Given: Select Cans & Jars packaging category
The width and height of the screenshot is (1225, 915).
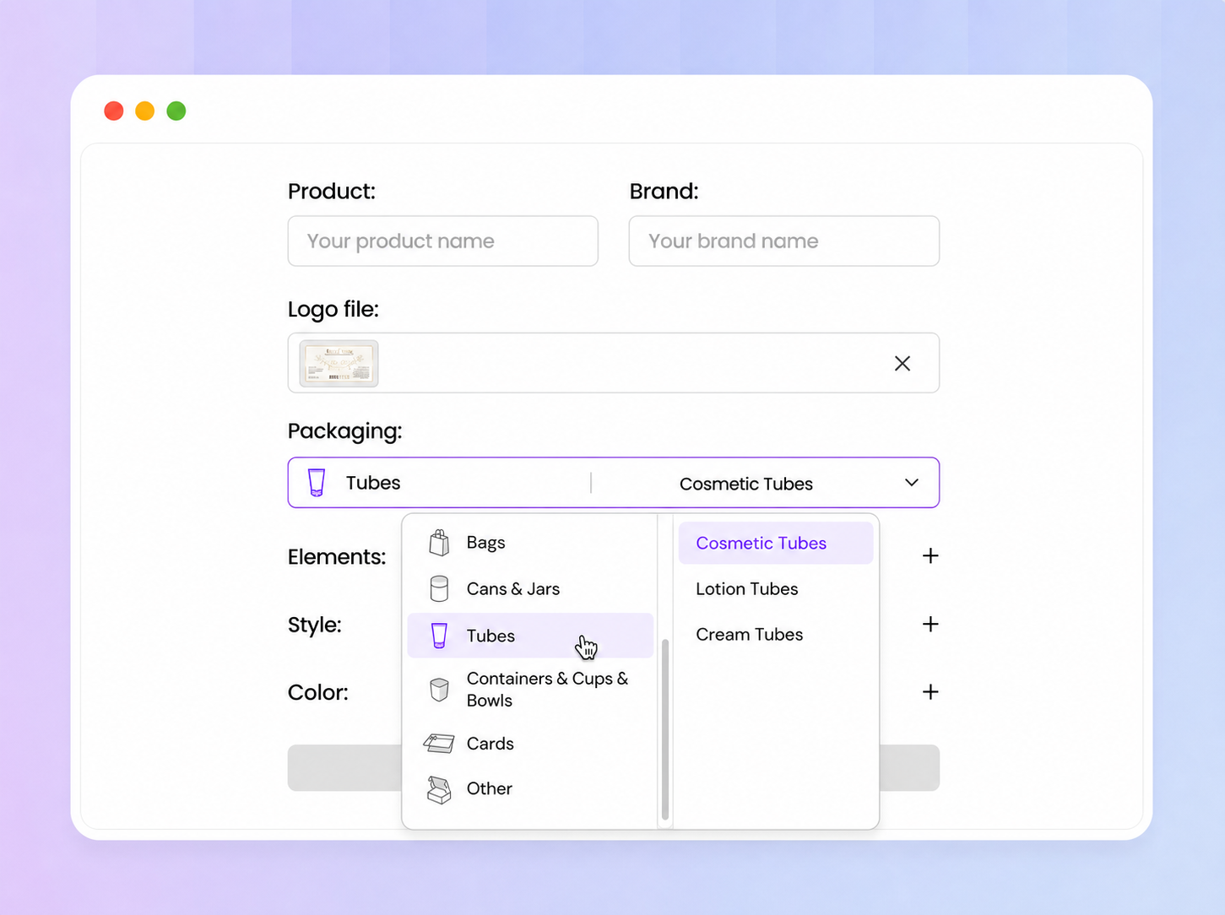Looking at the screenshot, I should (530, 589).
